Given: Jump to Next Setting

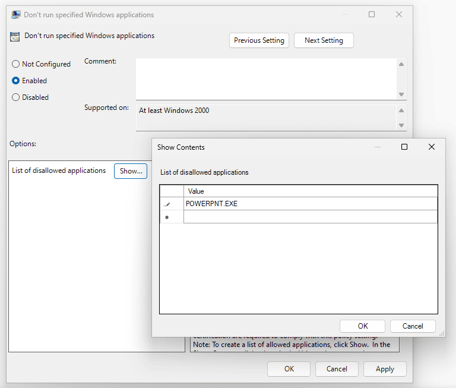Looking at the screenshot, I should click(324, 40).
